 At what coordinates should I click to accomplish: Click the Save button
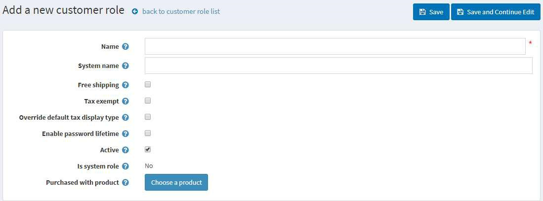pyautogui.click(x=431, y=12)
